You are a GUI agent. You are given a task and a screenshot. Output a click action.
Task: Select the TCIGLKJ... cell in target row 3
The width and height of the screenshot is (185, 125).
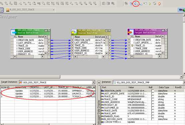point(78,97)
